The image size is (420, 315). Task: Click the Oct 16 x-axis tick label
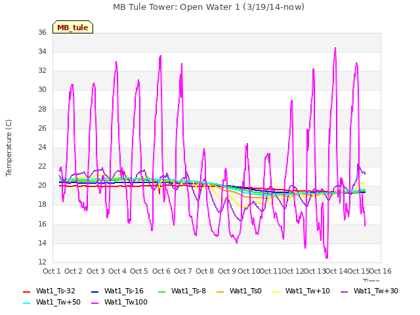381,271
